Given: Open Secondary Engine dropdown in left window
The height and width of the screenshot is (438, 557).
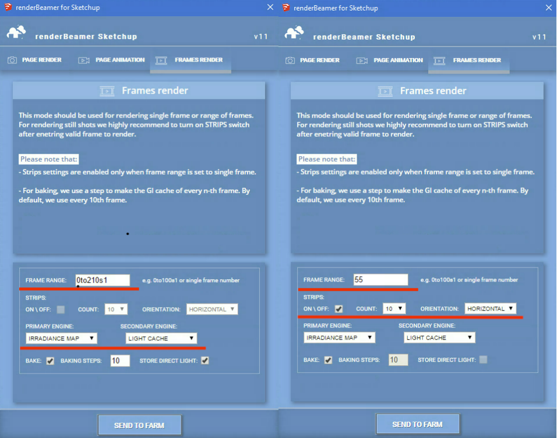Looking at the screenshot, I should tap(161, 339).
